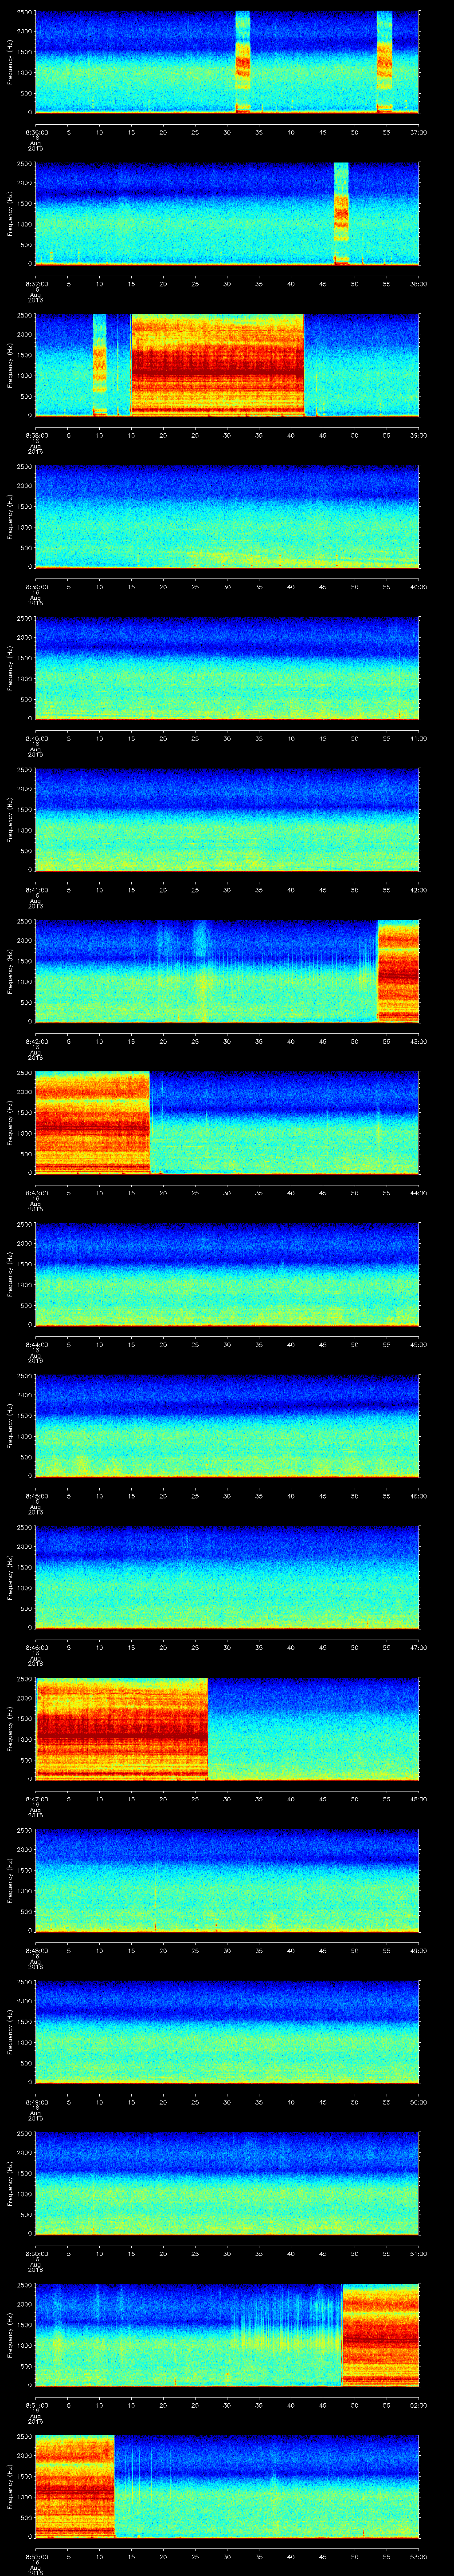Click the large red burst in 8:47 panel

121,1728
